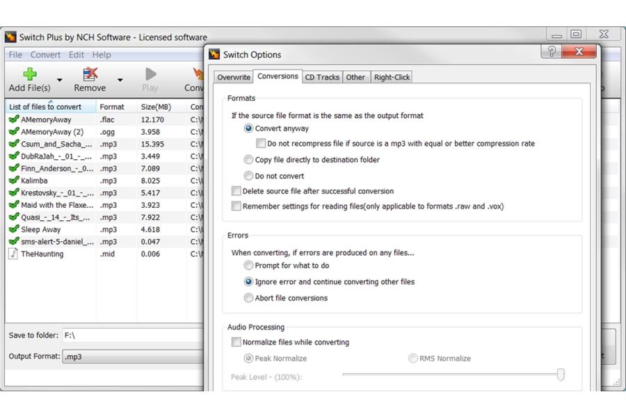
Task: Click the .mid format cell
Action: (x=107, y=254)
